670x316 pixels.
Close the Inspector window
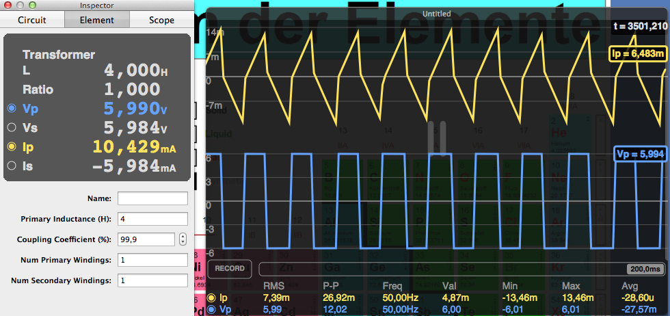8,5
